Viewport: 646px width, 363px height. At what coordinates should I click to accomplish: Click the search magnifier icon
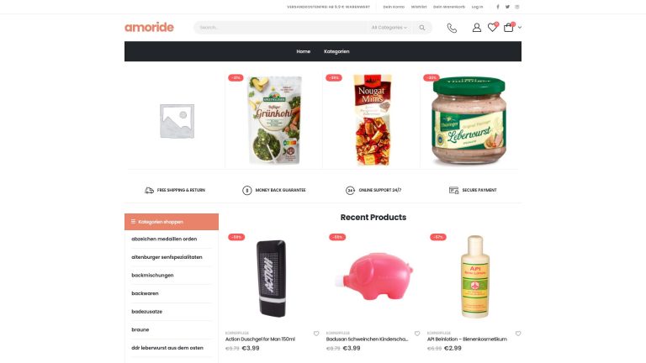(x=422, y=28)
